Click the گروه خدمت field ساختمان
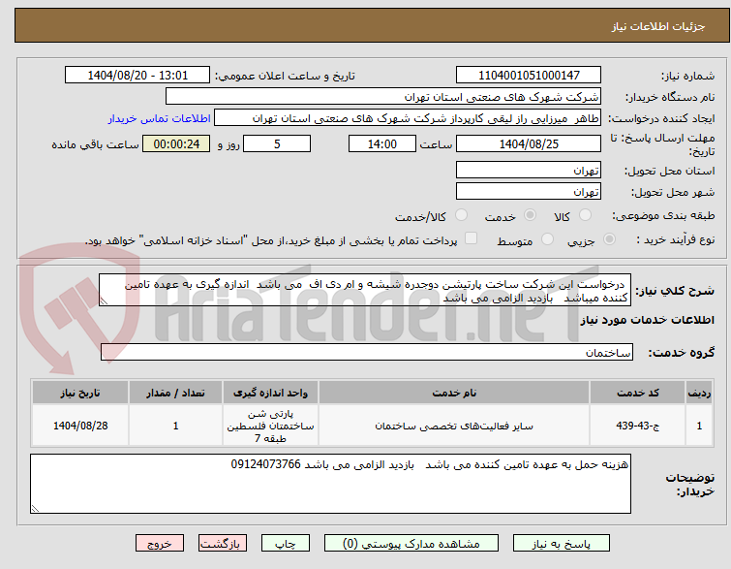731x569 pixels. point(367,352)
